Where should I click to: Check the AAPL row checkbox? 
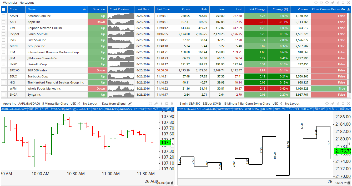pos(4,22)
